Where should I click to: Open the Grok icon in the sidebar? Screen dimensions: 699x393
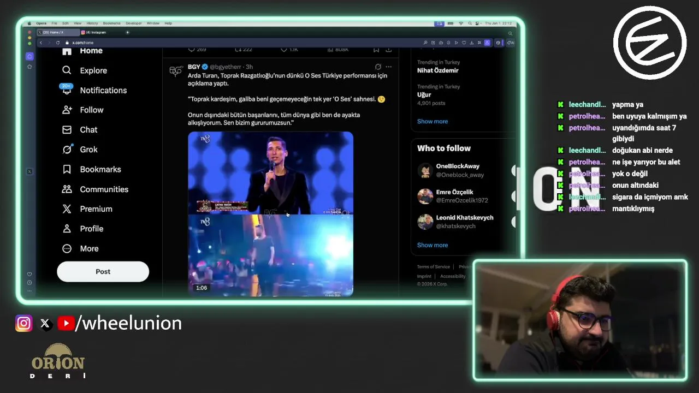click(x=67, y=150)
